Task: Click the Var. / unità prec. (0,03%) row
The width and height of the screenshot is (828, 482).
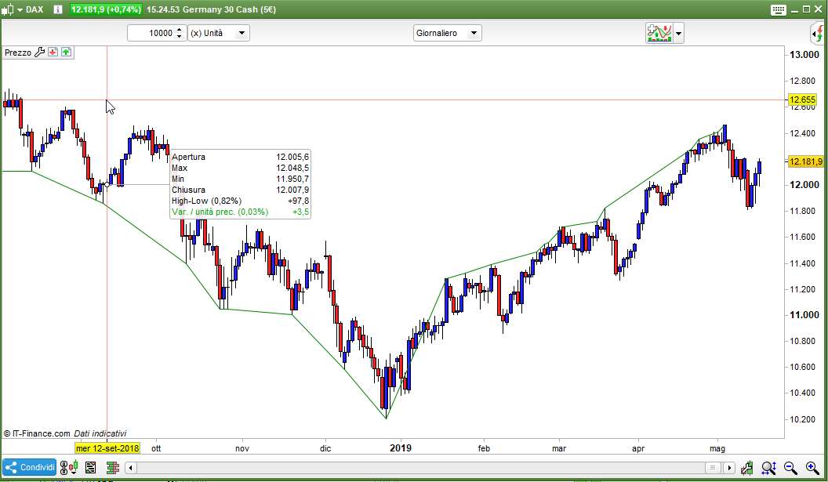Action: click(240, 212)
